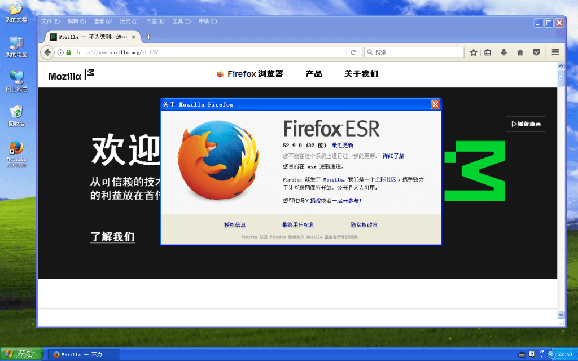The width and height of the screenshot is (578, 361).
Task: Click the 播放动画 button
Action: [x=526, y=124]
